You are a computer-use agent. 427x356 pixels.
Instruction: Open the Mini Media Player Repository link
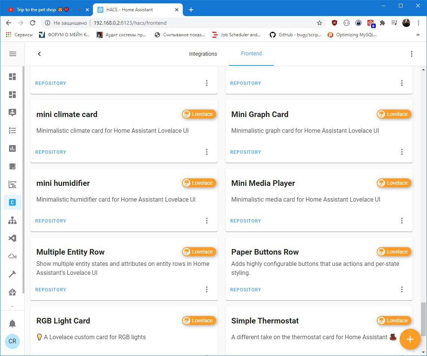click(x=246, y=221)
